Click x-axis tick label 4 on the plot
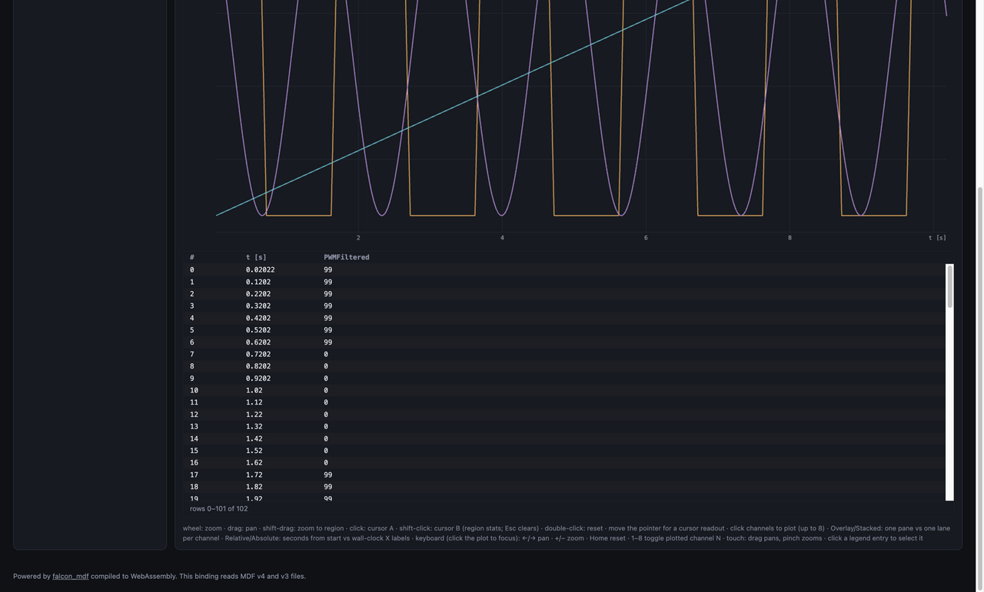The width and height of the screenshot is (984, 592). coord(502,238)
